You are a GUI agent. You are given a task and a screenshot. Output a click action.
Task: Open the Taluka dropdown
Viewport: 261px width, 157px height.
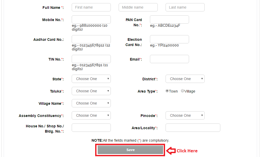[x=91, y=91]
